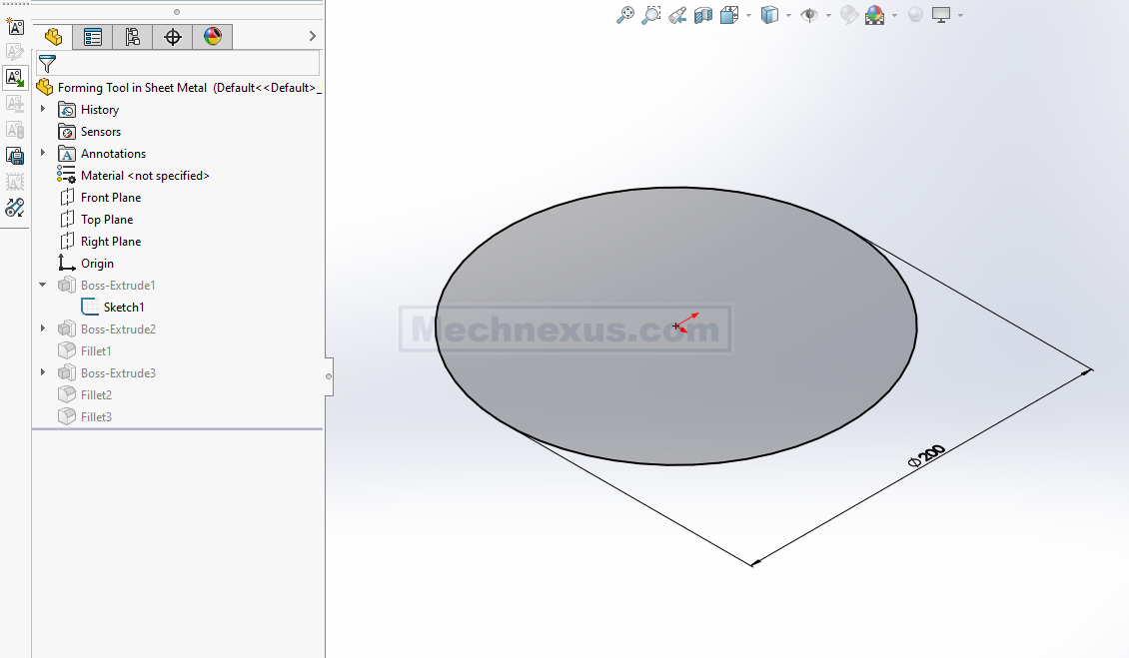Switch to the ConfigurationManager tab
This screenshot has height=658, width=1129.
pos(132,37)
